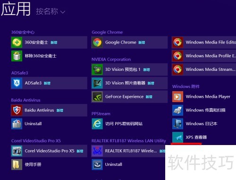Select the 360安全中心 group heading
Screen dimensions: 236x180
click(23, 32)
